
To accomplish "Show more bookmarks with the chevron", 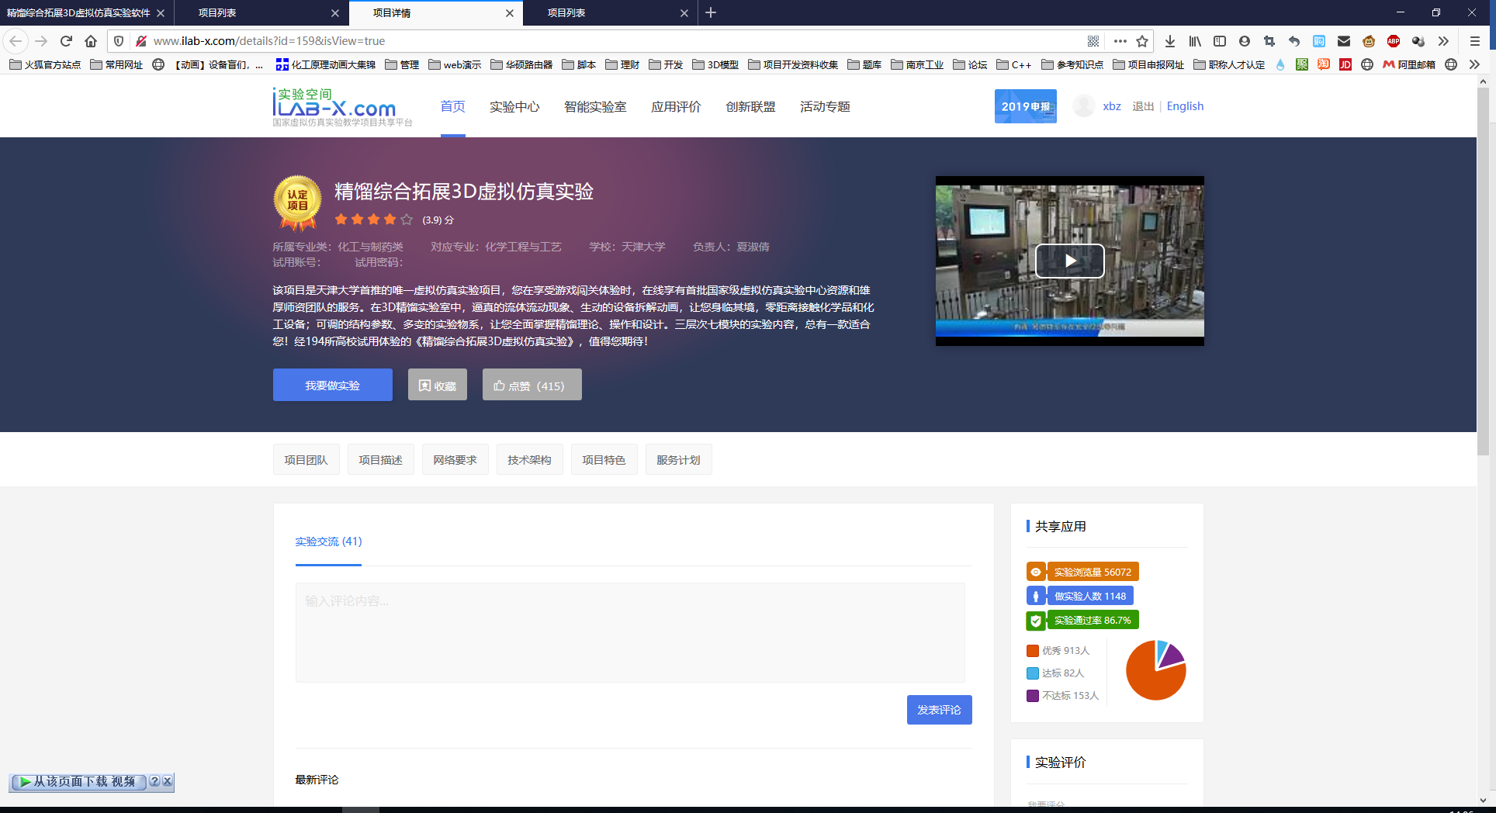I will click(1474, 64).
